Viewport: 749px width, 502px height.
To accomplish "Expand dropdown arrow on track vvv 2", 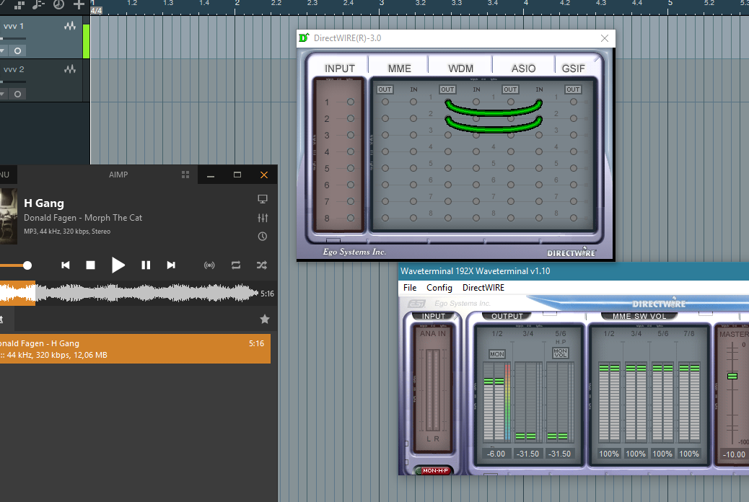I will pos(2,94).
